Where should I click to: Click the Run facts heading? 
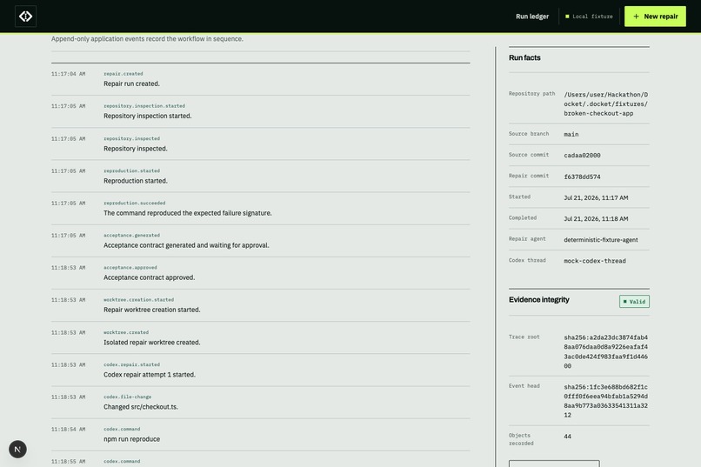524,57
